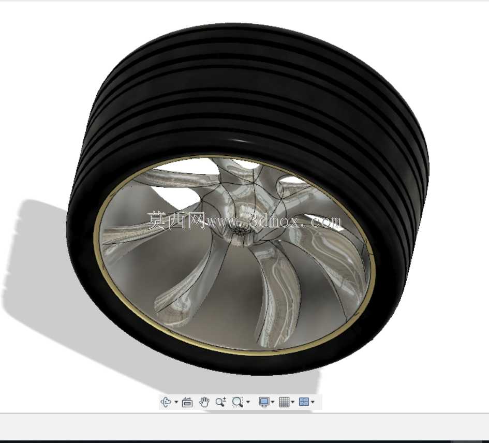Open the Orbit tool dropdown arrow

click(176, 402)
